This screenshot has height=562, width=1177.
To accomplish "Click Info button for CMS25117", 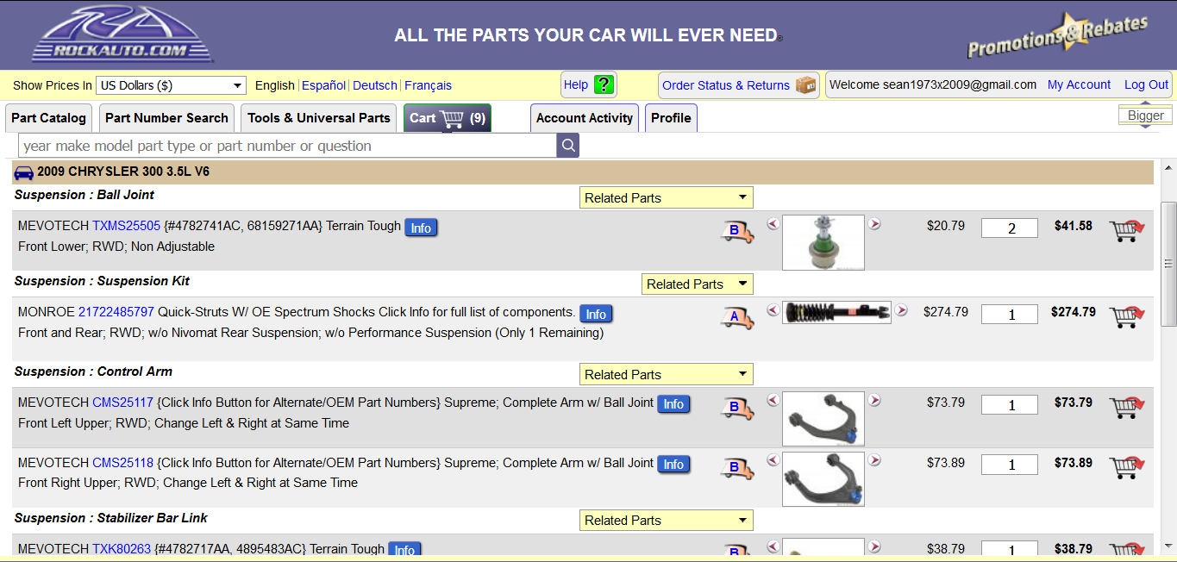I will click(x=673, y=403).
